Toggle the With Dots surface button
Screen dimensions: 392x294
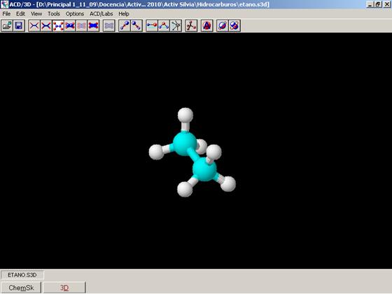[109, 26]
